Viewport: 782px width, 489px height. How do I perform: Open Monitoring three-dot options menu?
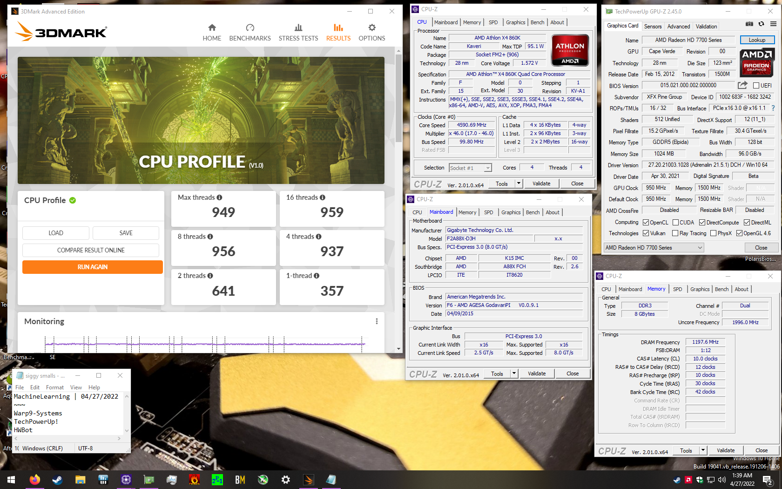coord(377,321)
